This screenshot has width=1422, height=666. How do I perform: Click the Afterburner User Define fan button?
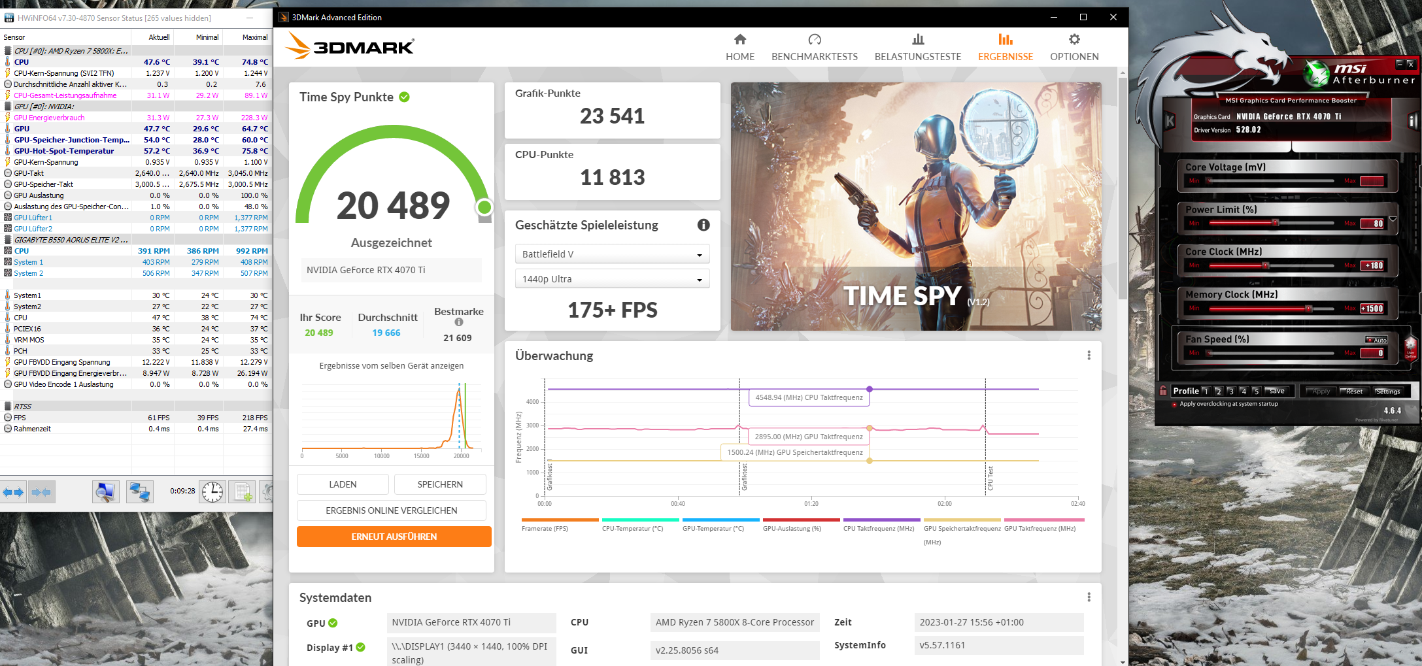point(1410,349)
